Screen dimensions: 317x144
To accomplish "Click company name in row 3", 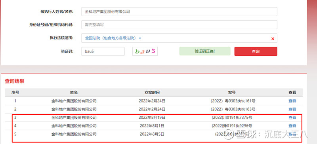I will click(74, 117).
